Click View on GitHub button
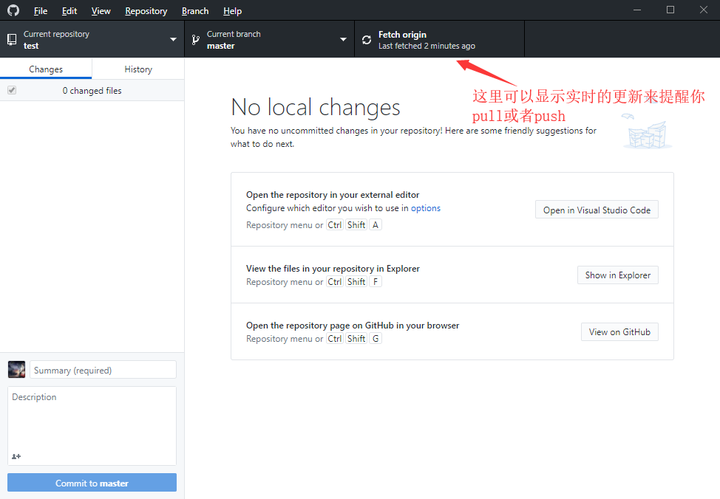Viewport: 720px width, 499px height. [619, 332]
